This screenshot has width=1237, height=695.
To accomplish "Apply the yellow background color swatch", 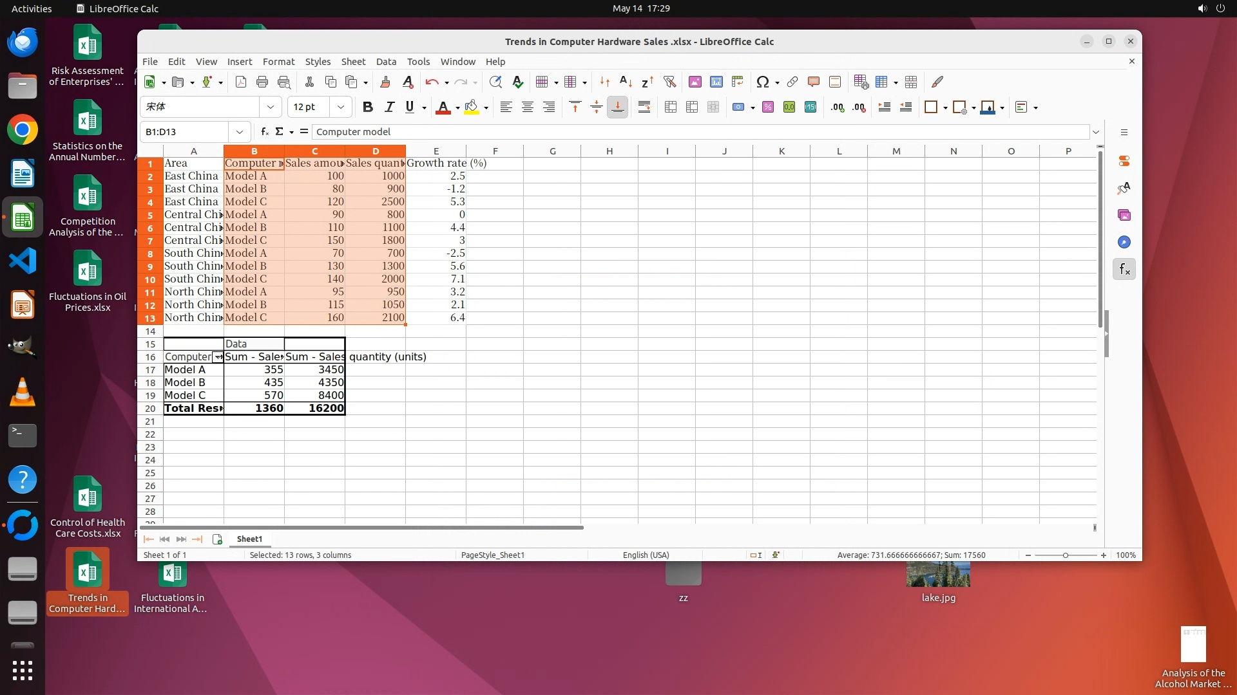I will pyautogui.click(x=471, y=107).
